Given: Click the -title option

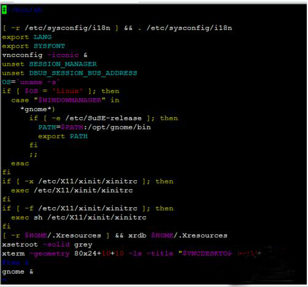Looking at the screenshot, I should (160, 253).
